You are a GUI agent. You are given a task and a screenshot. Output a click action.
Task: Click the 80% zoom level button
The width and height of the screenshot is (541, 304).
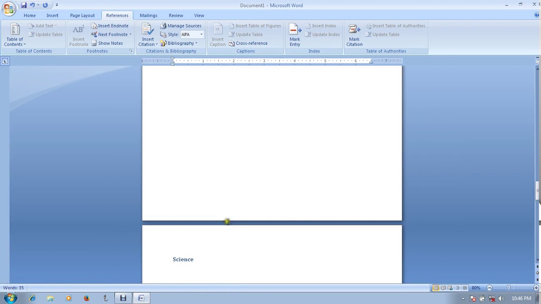476,288
